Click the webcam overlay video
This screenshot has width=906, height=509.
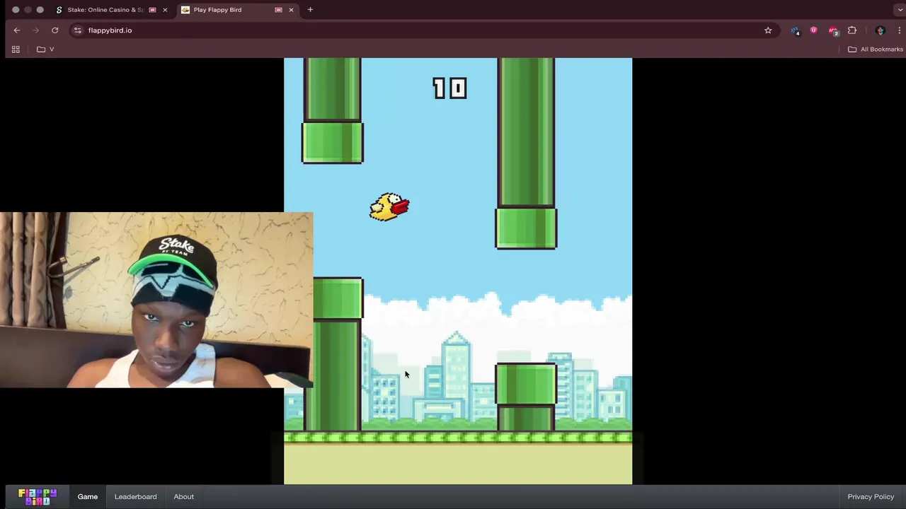tap(156, 300)
